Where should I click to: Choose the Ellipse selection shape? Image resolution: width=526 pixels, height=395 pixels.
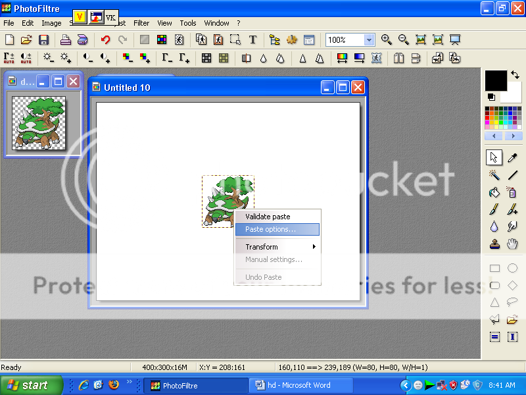point(513,268)
